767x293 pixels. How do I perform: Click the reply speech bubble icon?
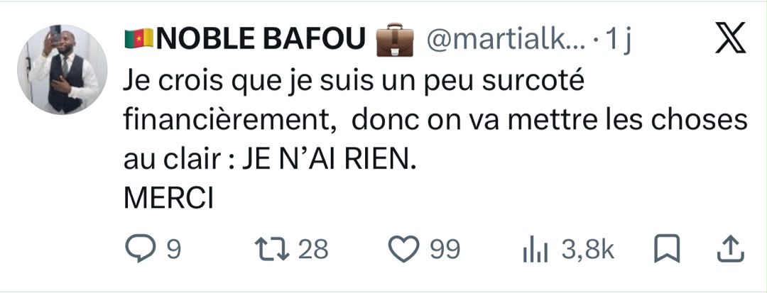coord(141,248)
